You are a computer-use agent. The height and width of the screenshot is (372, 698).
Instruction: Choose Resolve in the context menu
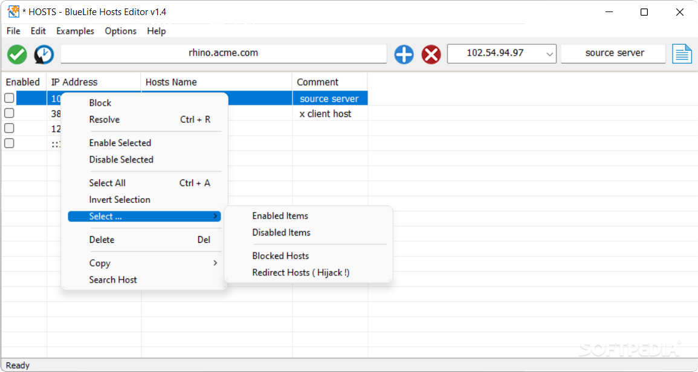144,119
